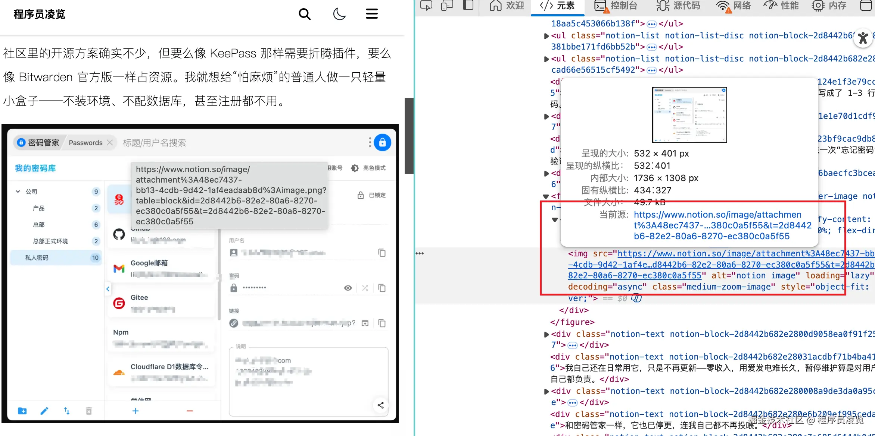Click the dark vertical scrollbar on the page

[409, 136]
